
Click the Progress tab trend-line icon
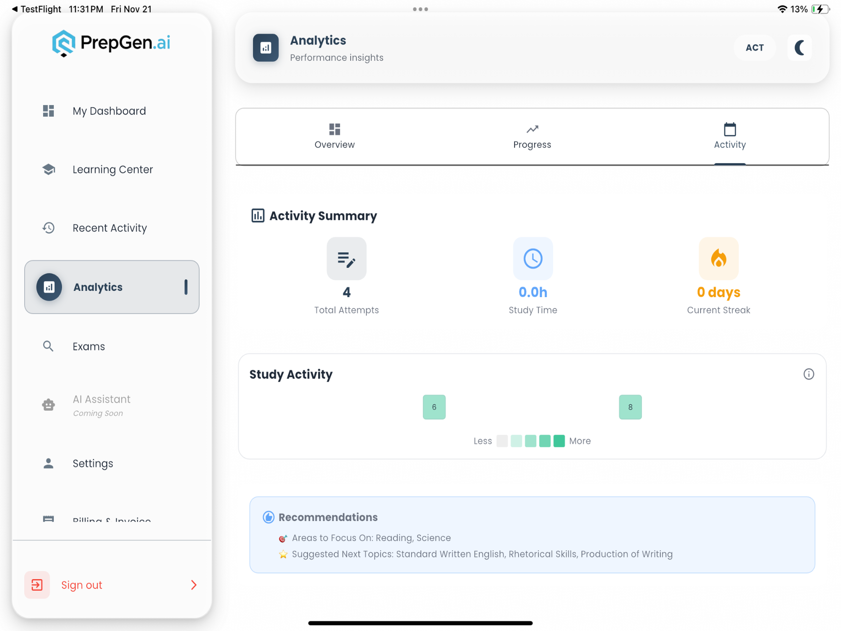tap(532, 129)
